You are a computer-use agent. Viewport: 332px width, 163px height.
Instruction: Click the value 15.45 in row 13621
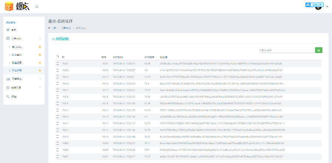[147, 64]
